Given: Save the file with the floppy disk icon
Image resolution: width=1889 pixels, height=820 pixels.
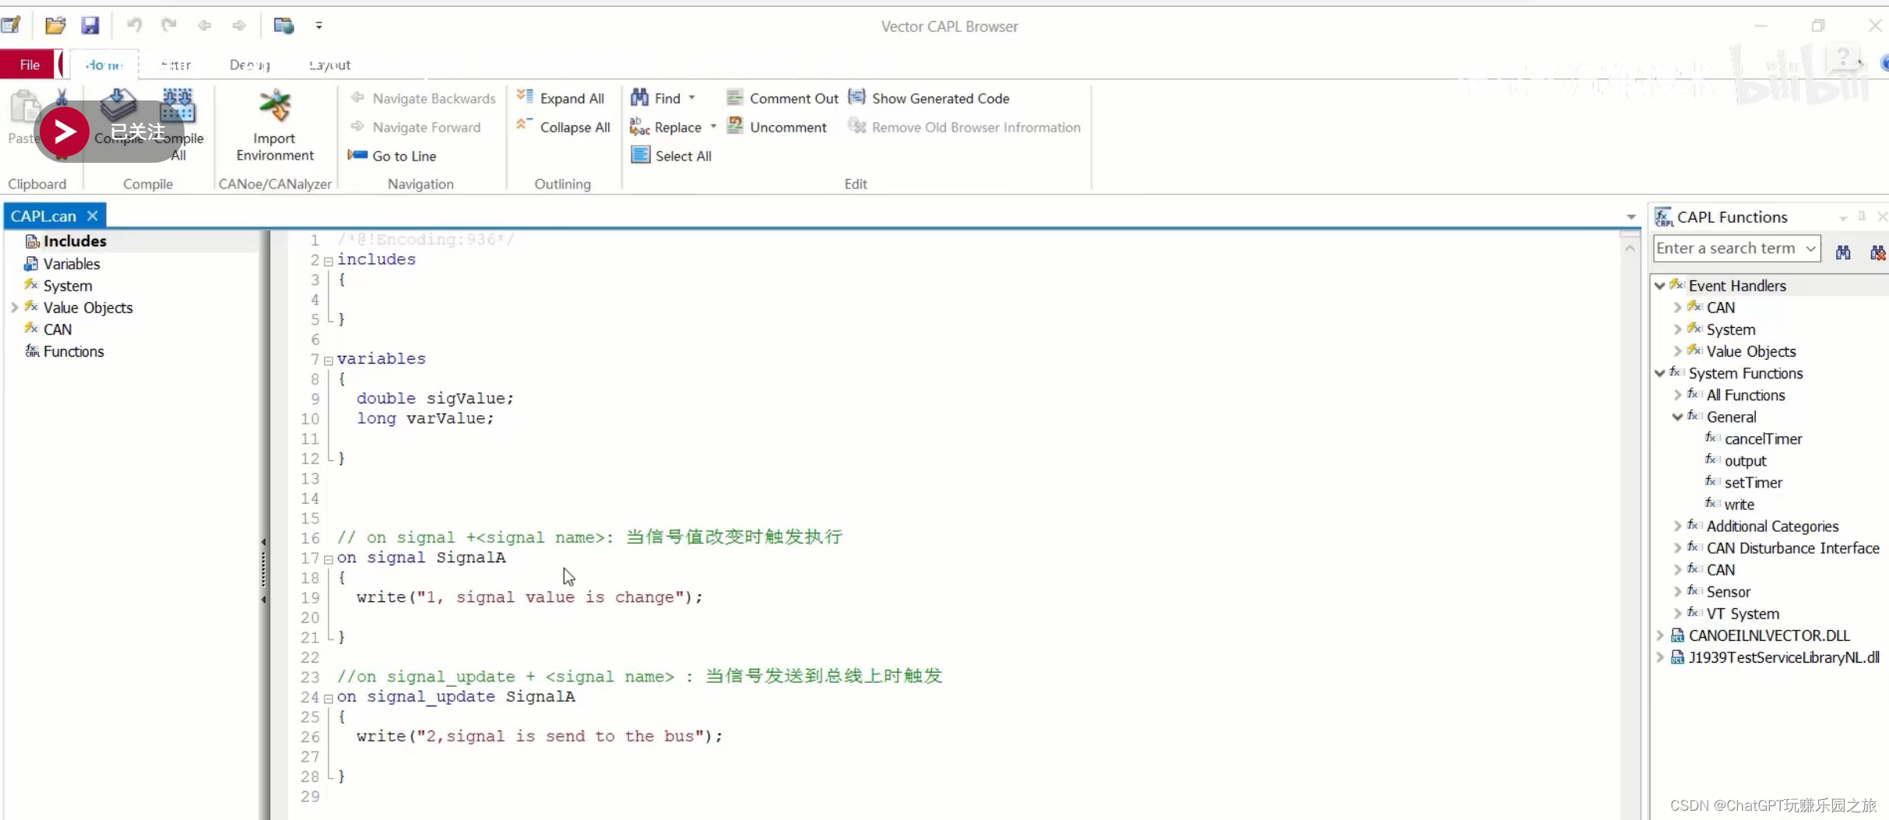Looking at the screenshot, I should [x=90, y=26].
